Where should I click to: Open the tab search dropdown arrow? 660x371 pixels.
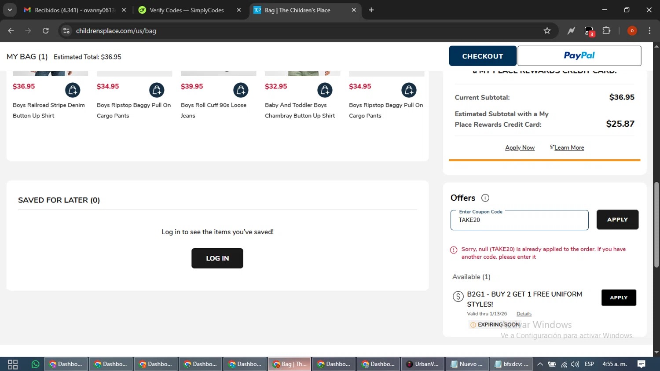click(10, 10)
